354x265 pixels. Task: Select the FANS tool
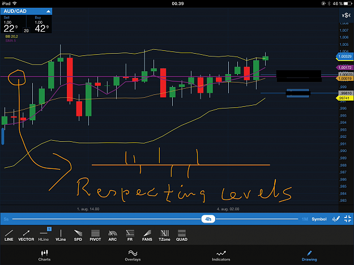pyautogui.click(x=147, y=235)
